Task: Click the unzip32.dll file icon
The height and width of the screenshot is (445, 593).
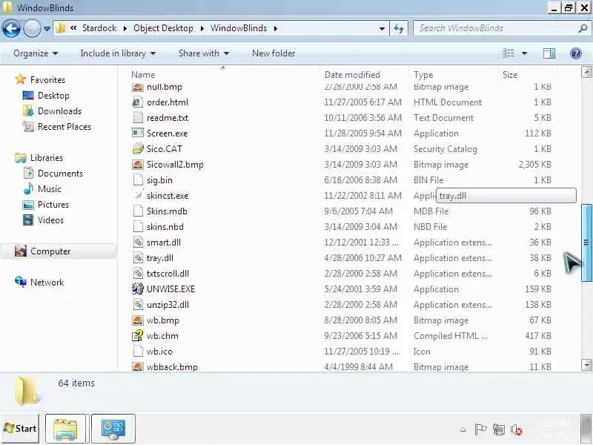Action: tap(138, 305)
